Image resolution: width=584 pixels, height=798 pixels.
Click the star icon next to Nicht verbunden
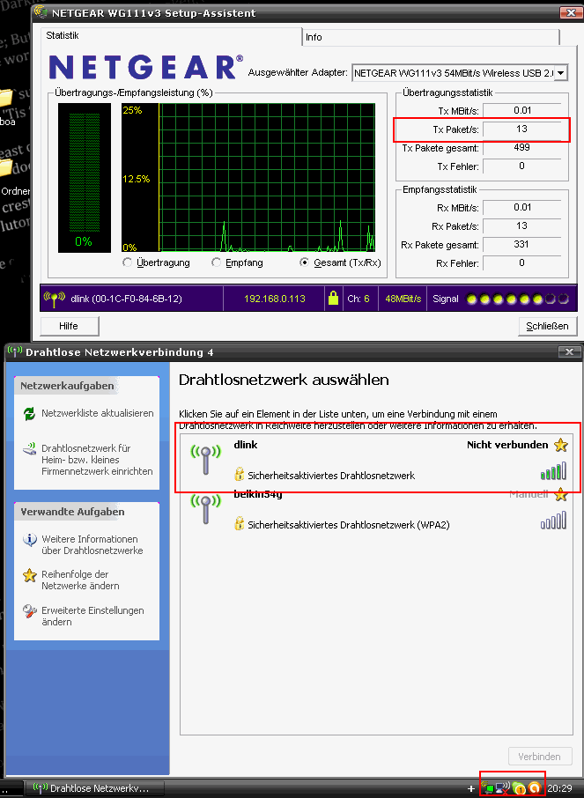point(560,445)
